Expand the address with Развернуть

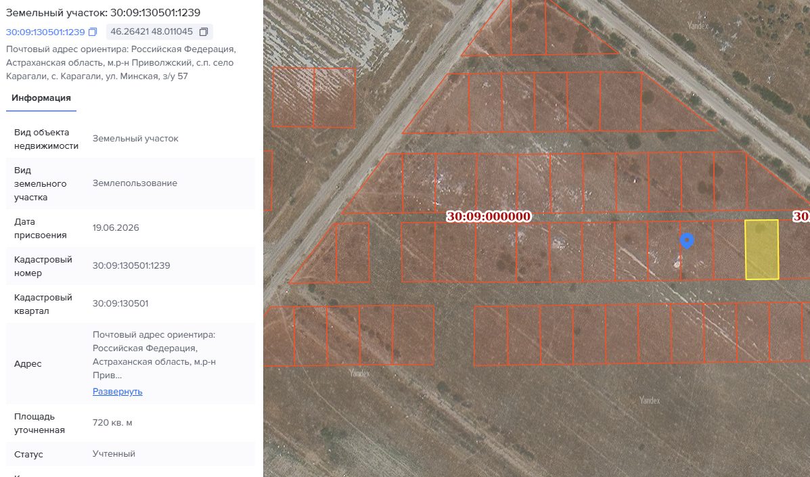[117, 391]
